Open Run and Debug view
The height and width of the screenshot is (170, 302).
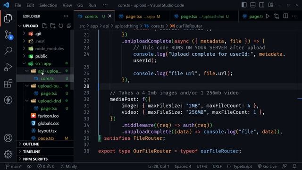[x=8, y=67]
